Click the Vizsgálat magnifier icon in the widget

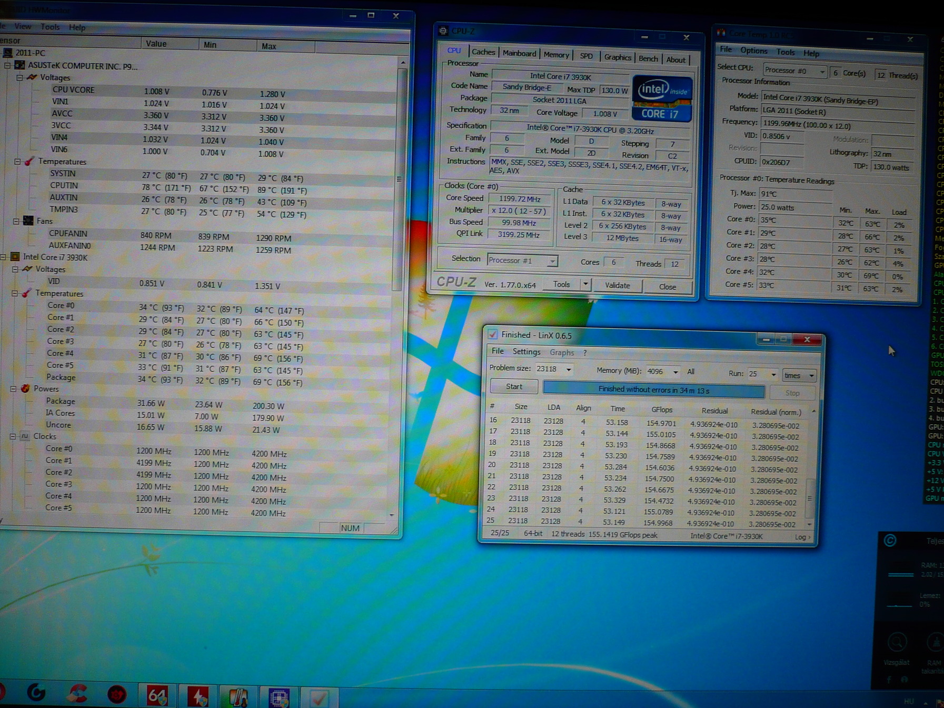click(x=897, y=642)
